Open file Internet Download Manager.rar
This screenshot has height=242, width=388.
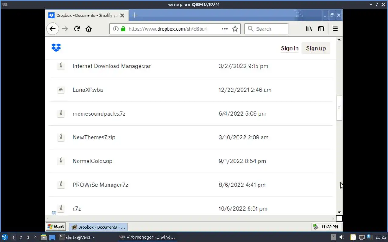point(112,66)
